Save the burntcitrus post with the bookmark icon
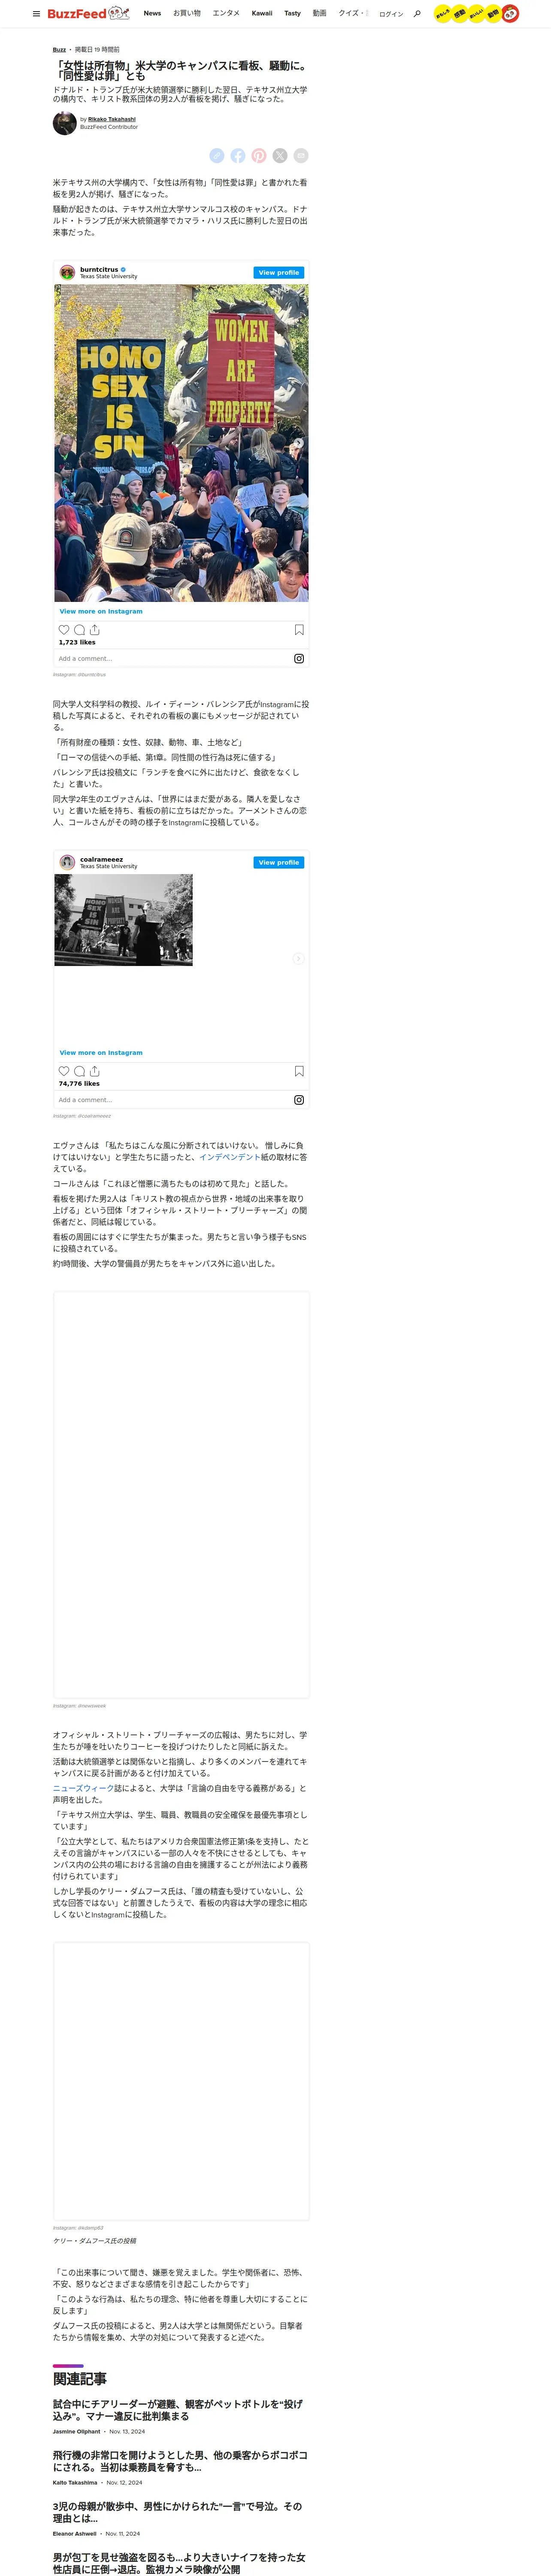Image resolution: width=551 pixels, height=2576 pixels. coord(299,630)
